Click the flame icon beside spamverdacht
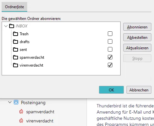The image size is (154, 126). point(21,112)
